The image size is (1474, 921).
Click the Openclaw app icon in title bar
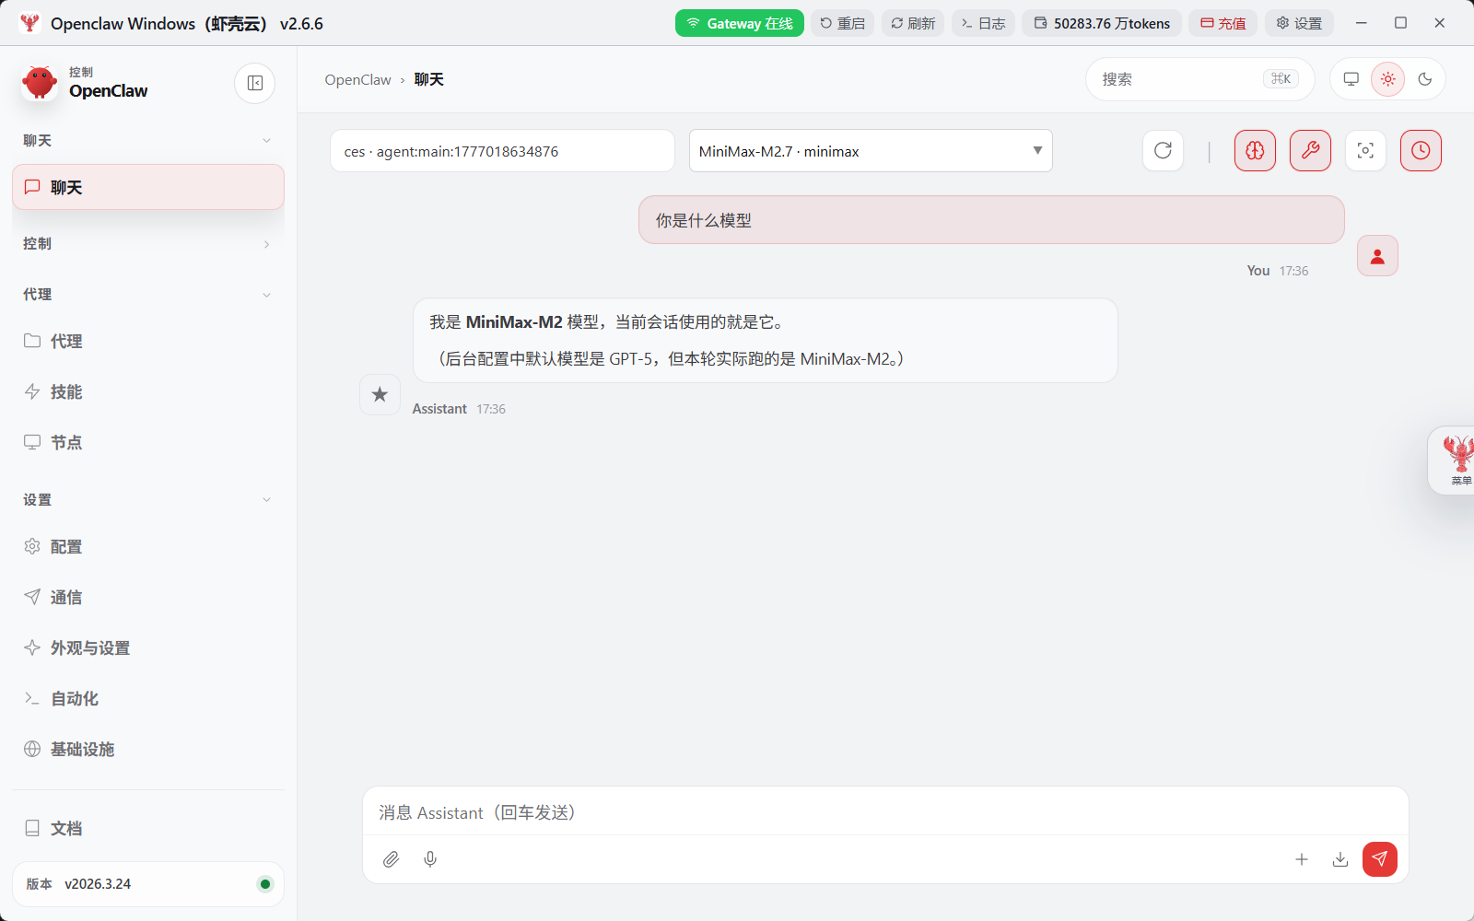click(29, 23)
